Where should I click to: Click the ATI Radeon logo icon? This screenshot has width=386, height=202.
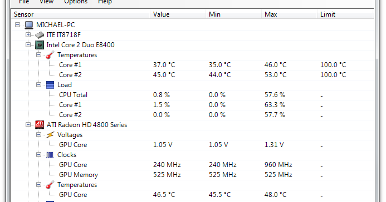pyautogui.click(x=40, y=125)
